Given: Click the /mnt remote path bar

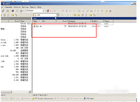Looking at the screenshot, I should 84,18.
